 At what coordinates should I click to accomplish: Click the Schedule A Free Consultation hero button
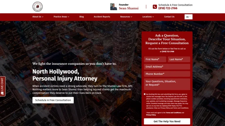(x=53, y=100)
